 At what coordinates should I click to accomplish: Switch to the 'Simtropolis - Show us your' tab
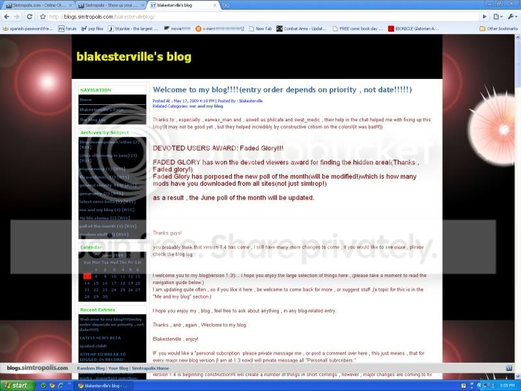click(x=111, y=5)
